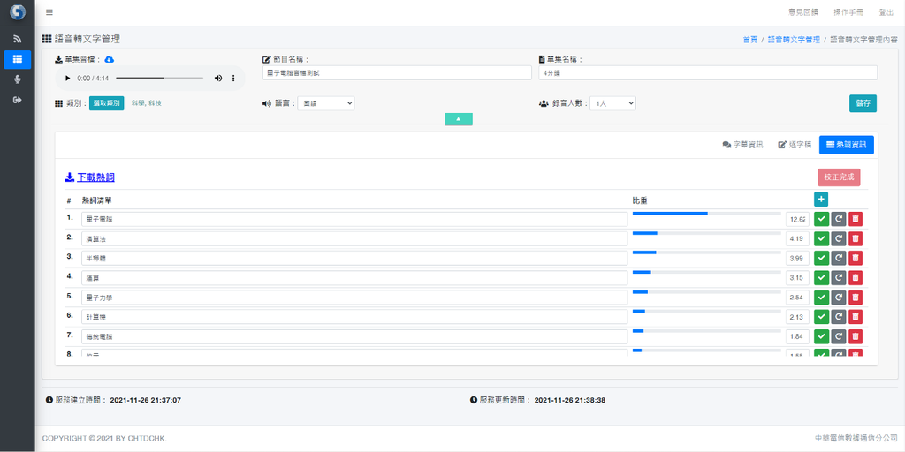The image size is (905, 452).
Task: Reset hot word row 3
Action: click(x=838, y=259)
